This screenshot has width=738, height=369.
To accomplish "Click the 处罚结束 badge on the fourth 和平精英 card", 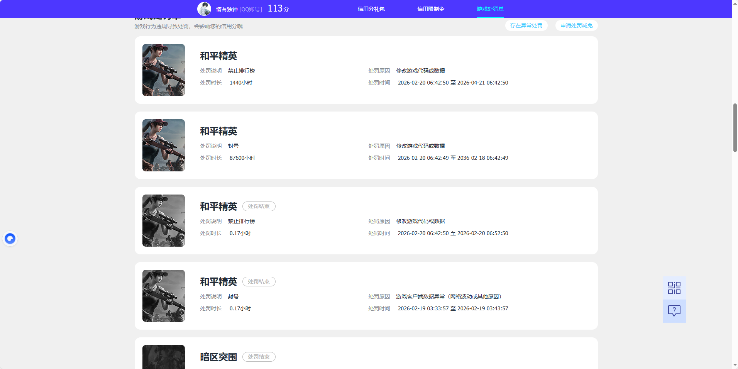I will pos(259,281).
